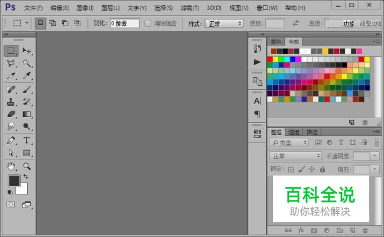Select the Gradient tool
Screen dimensions: 384x237
27,114
